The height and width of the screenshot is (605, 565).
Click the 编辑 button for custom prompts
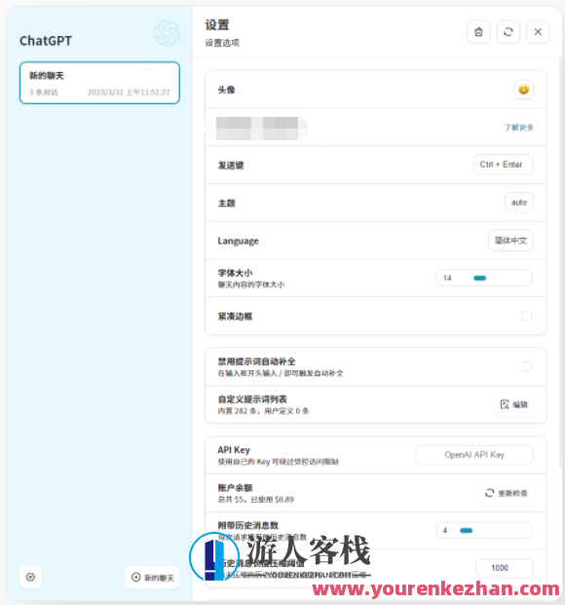(513, 404)
